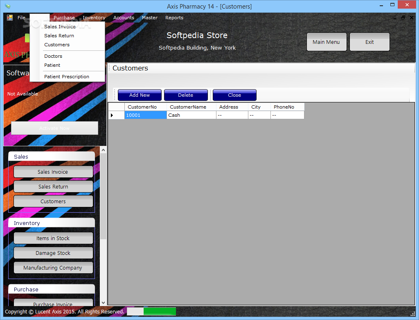The image size is (419, 320).
Task: Choose Patient from the dropdown menu
Action: click(67, 65)
